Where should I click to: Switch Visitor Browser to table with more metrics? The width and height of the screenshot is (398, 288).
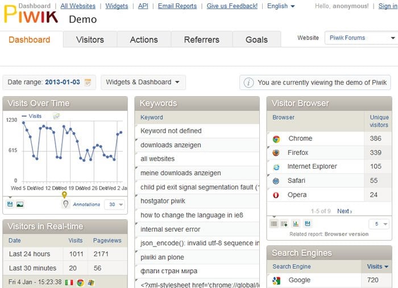[x=284, y=224]
